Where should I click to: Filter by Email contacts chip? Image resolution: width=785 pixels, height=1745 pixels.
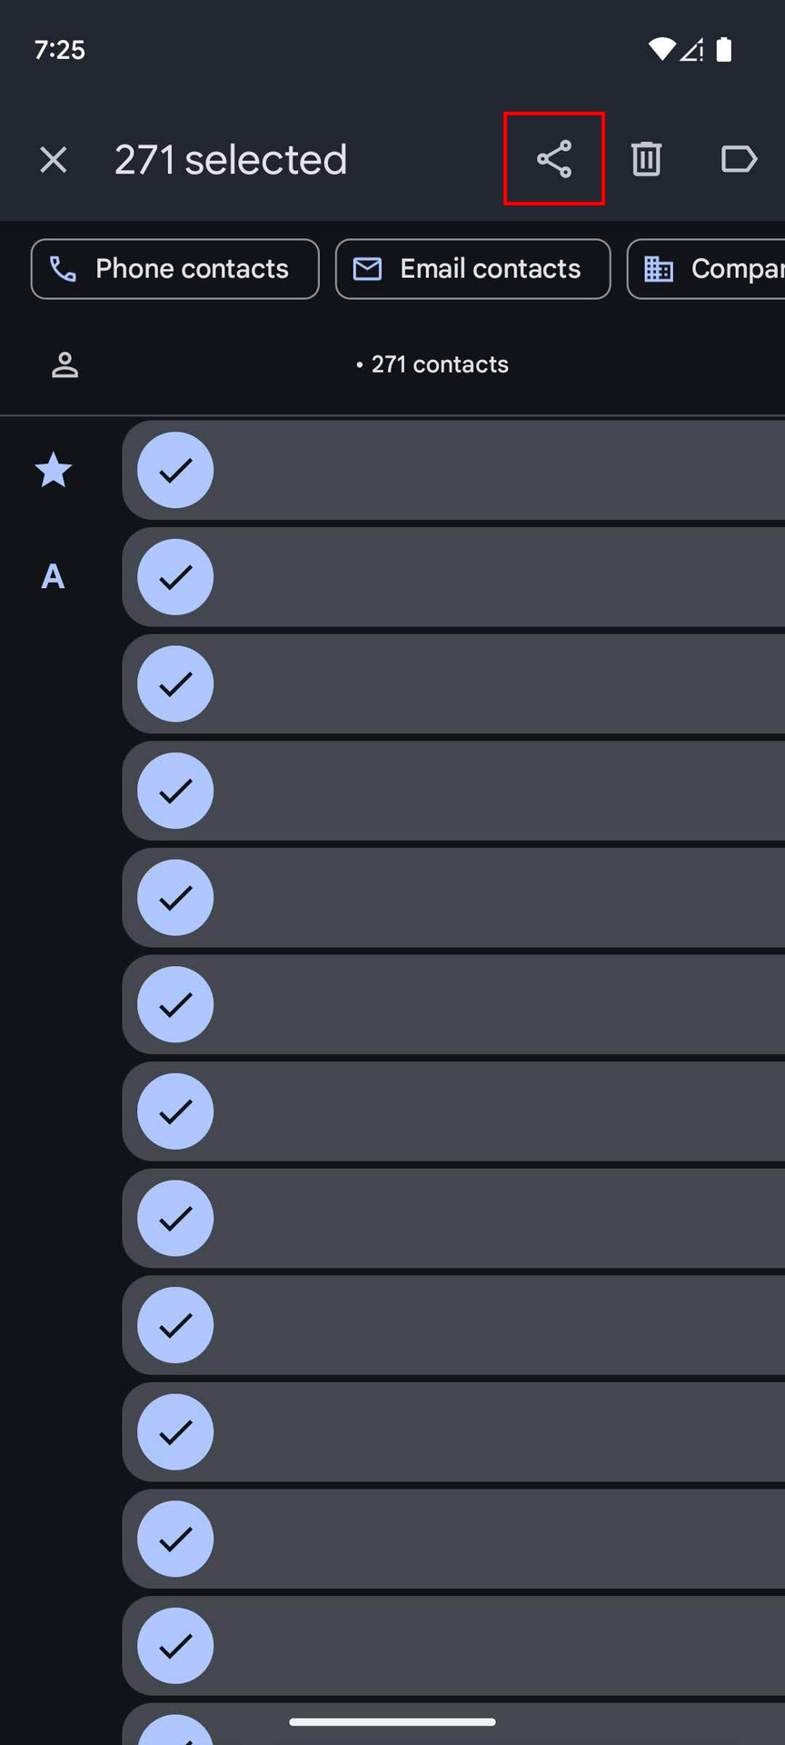coord(472,269)
